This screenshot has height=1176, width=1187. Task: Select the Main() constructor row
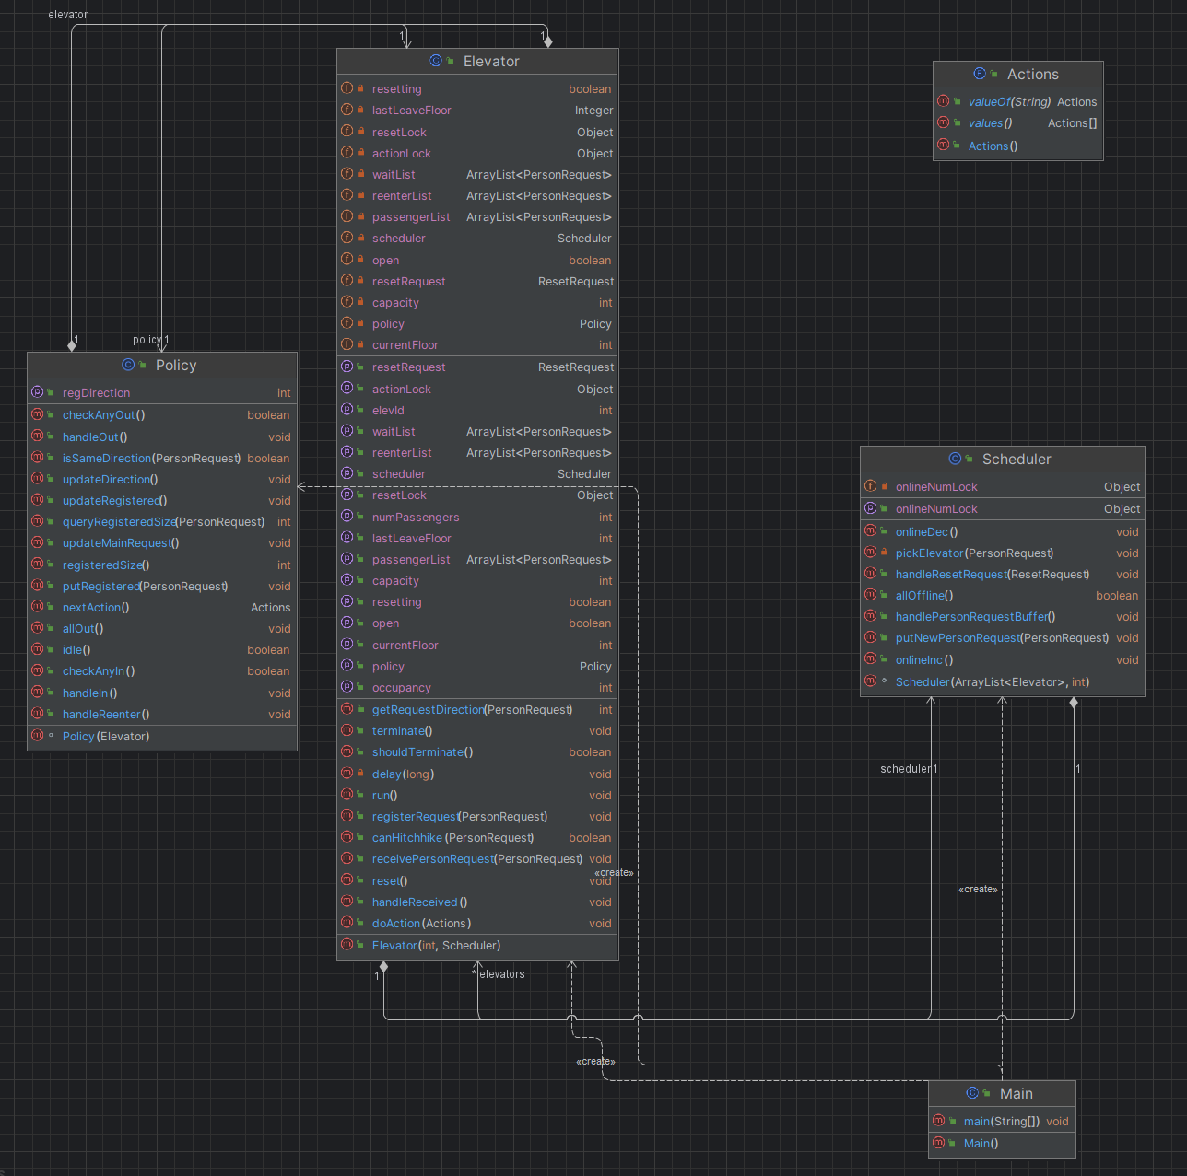click(x=1003, y=1144)
